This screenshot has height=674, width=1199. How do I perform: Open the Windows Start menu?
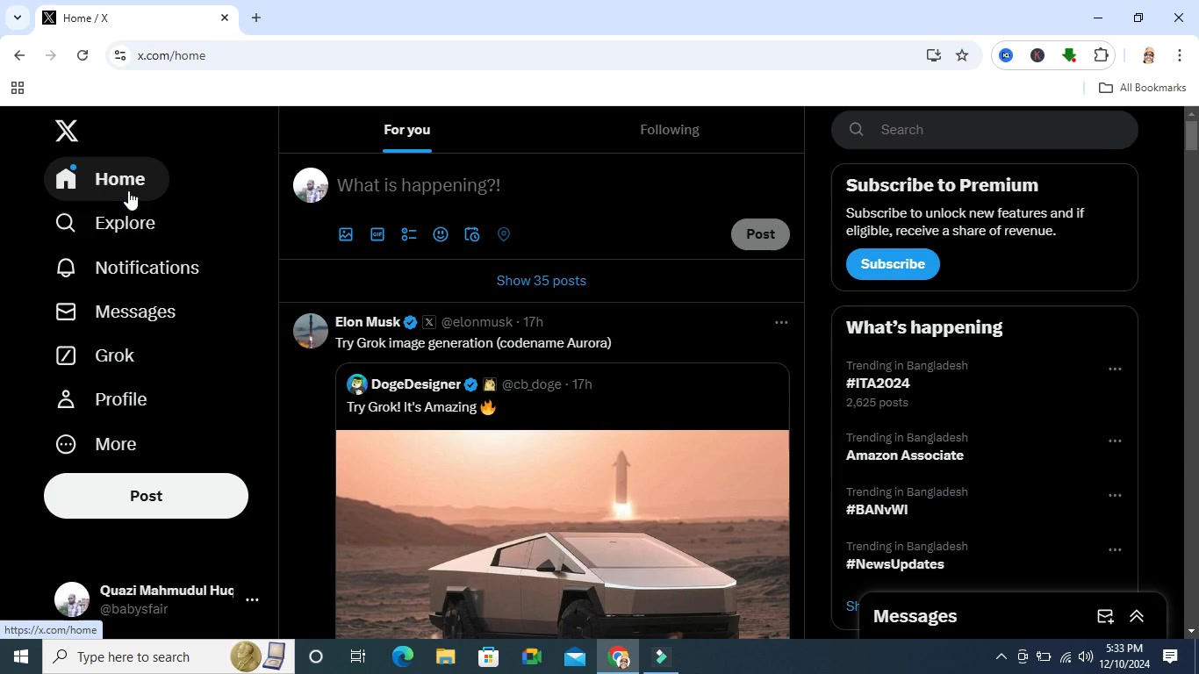21,656
